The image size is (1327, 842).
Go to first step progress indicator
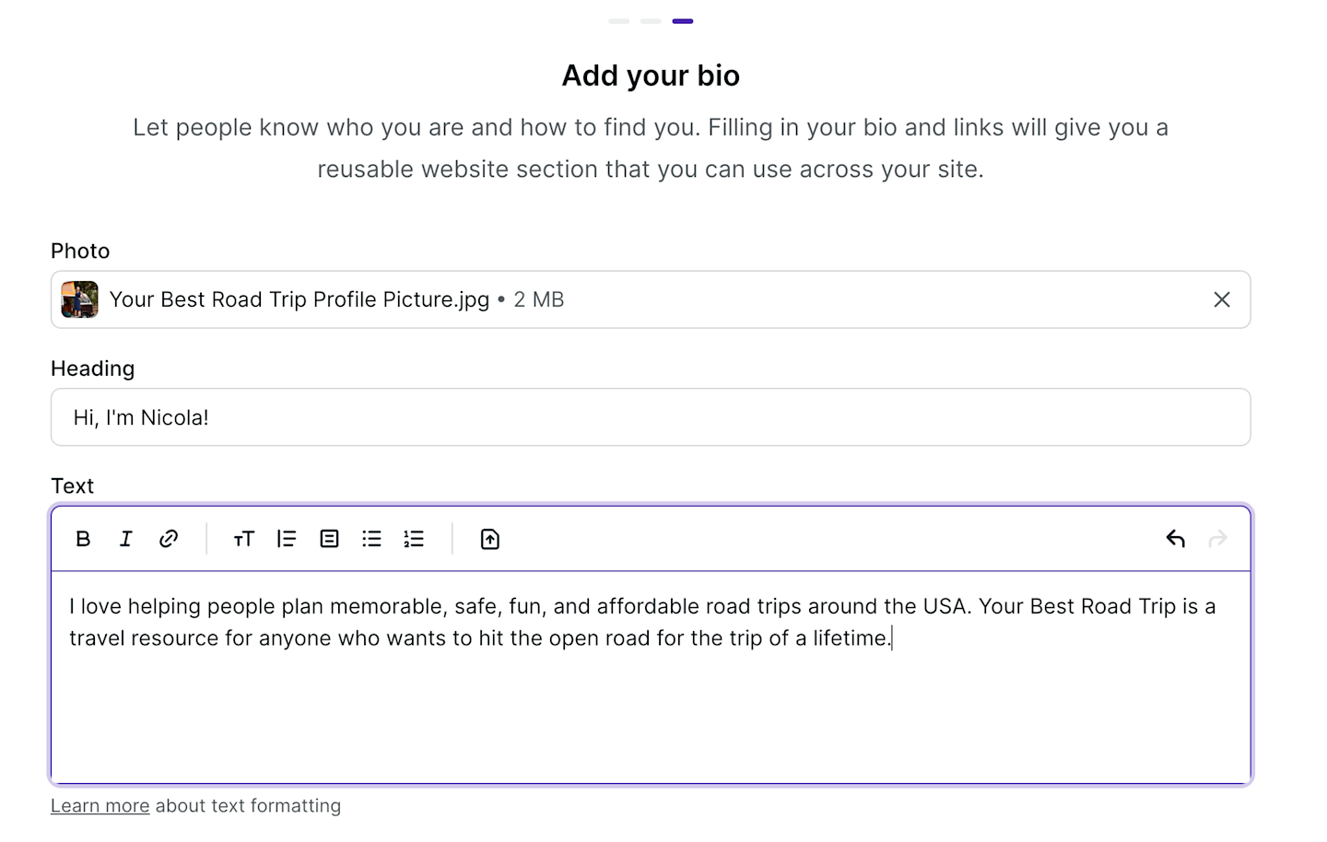tap(619, 21)
